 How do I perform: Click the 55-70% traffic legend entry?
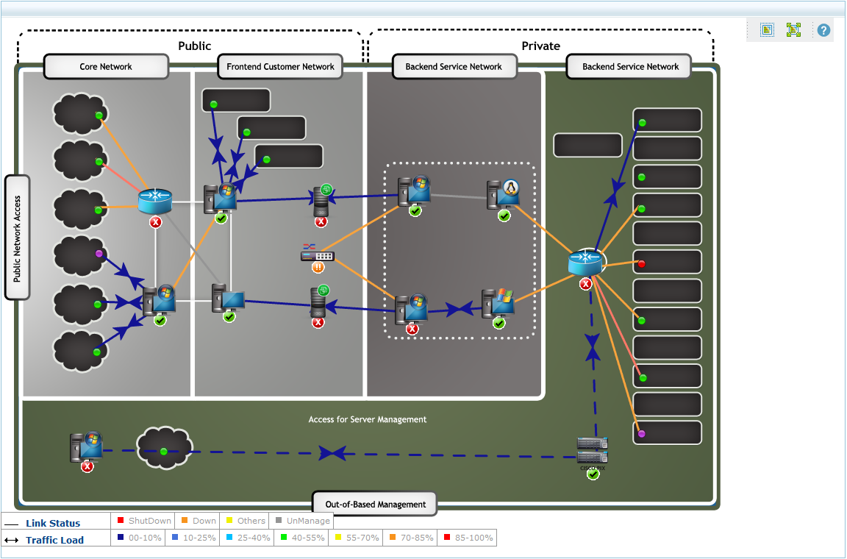(x=357, y=538)
